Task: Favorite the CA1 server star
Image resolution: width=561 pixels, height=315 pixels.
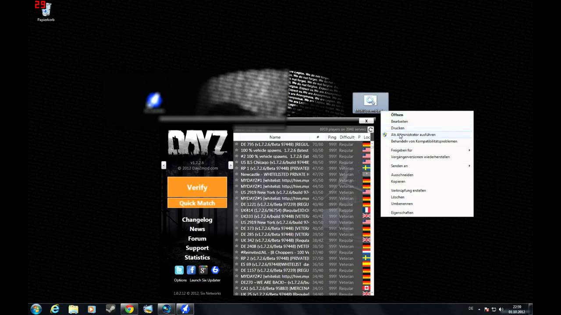Action: [237, 288]
